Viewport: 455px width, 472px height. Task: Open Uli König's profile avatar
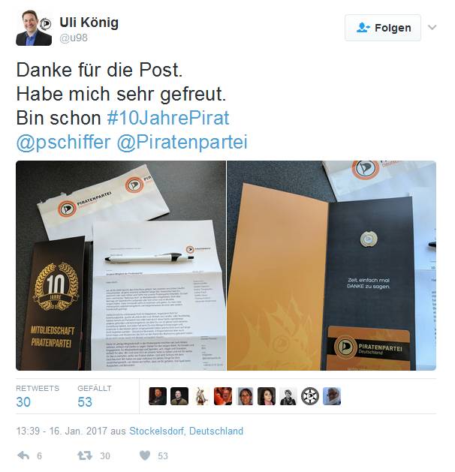tap(34, 28)
